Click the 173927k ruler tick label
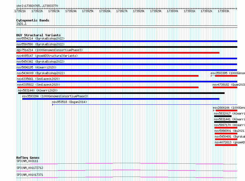Screen dimensions: 245x181 pos(122,11)
